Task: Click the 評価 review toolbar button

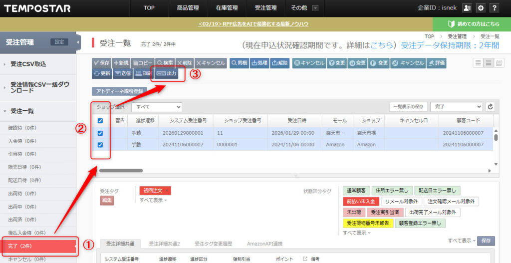Action: point(437,63)
